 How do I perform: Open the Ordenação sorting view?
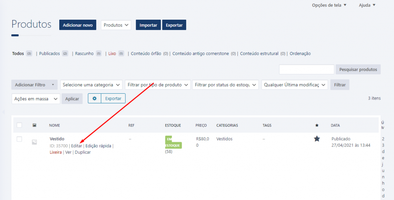[300, 54]
